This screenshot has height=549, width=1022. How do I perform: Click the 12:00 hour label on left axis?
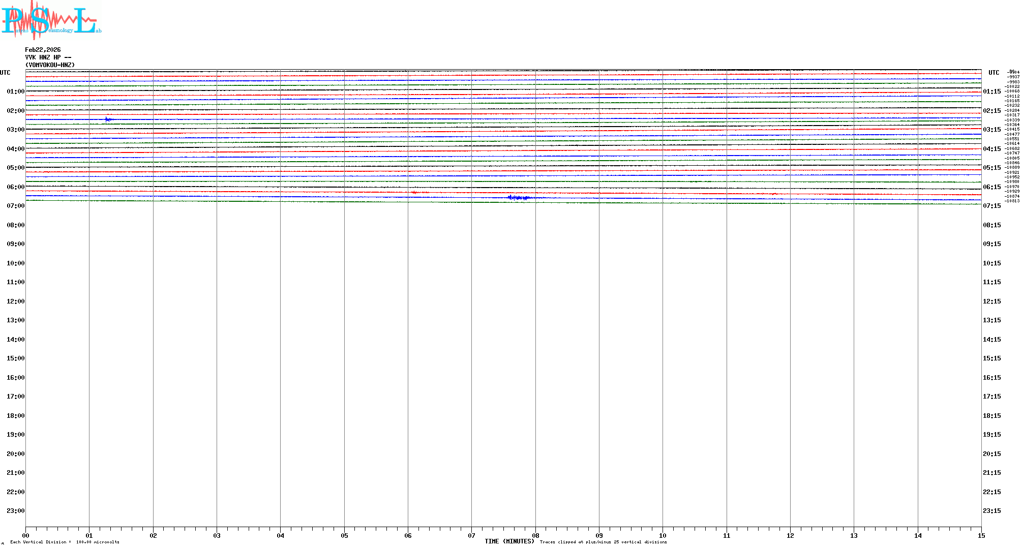coord(15,301)
